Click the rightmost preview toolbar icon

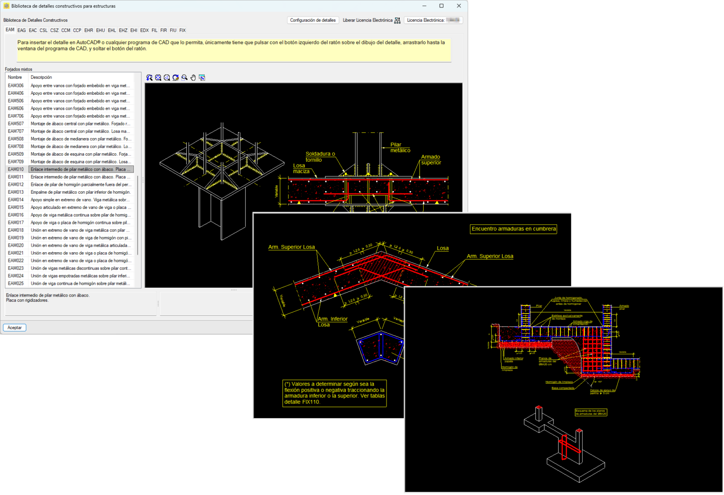[x=202, y=77]
